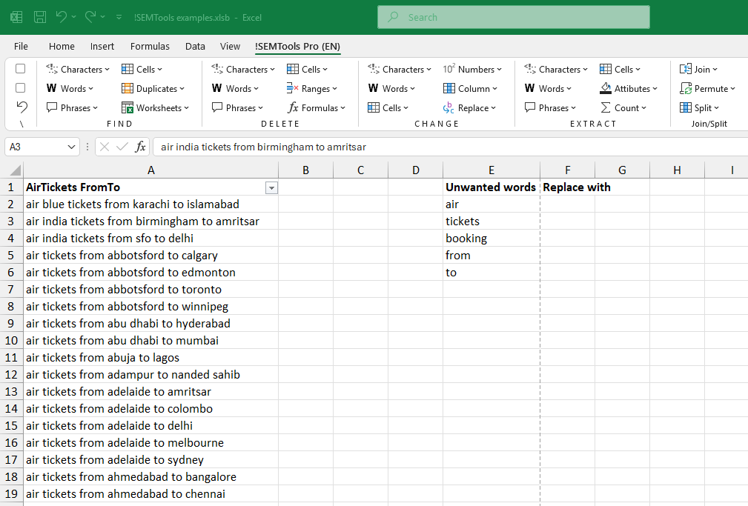
Task: Open the AutoFilter dropdown on AirTickets FromTo
Action: click(271, 187)
